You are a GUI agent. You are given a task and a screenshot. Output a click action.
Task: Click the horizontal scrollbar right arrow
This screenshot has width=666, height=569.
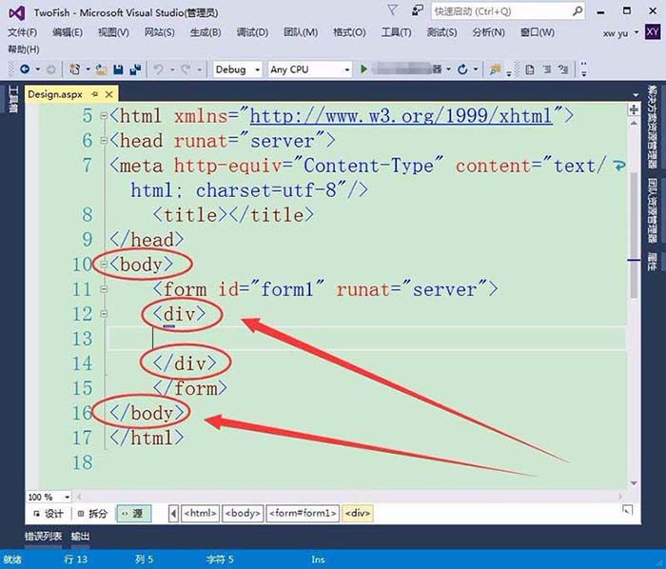[x=620, y=497]
